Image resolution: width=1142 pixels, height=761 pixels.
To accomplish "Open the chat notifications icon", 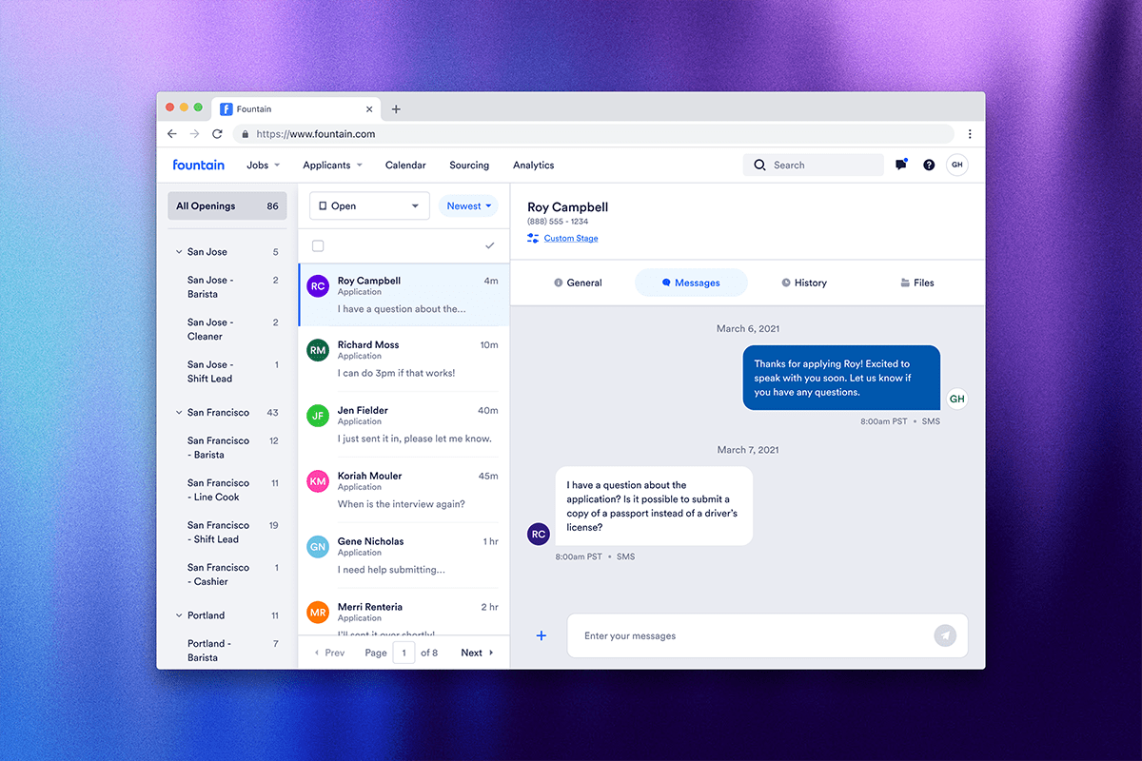I will (901, 165).
